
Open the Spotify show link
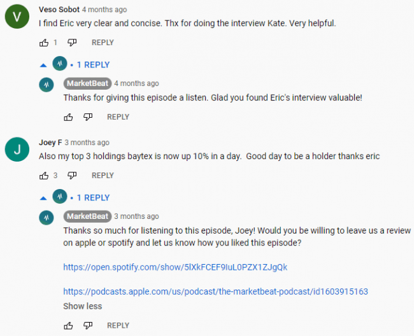175,267
